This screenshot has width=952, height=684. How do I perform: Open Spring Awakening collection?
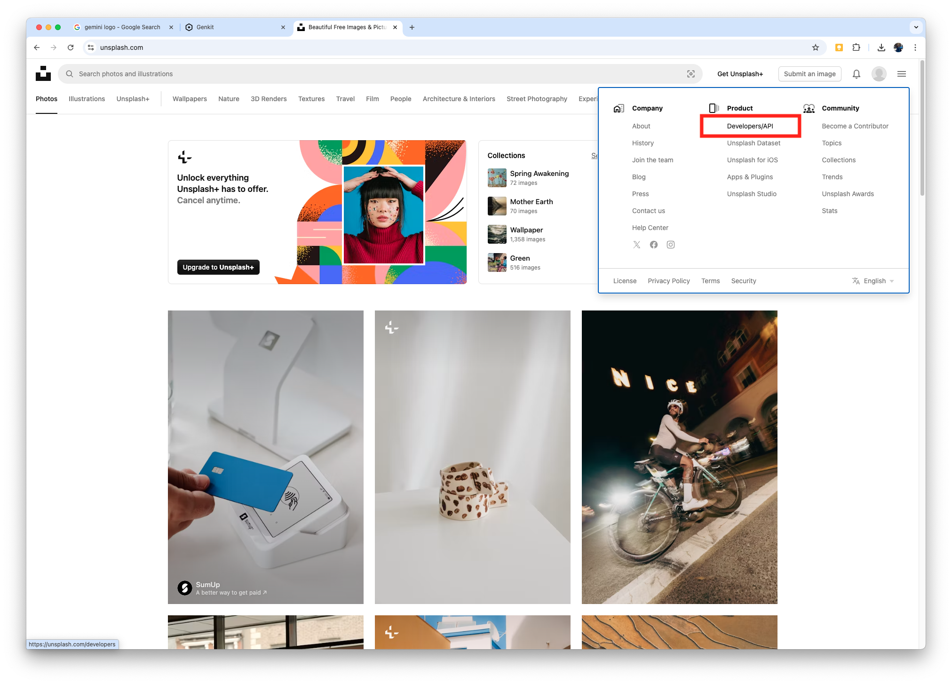pos(539,174)
